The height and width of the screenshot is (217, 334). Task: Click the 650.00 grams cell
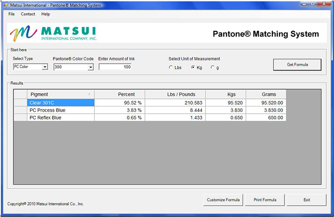(266, 118)
